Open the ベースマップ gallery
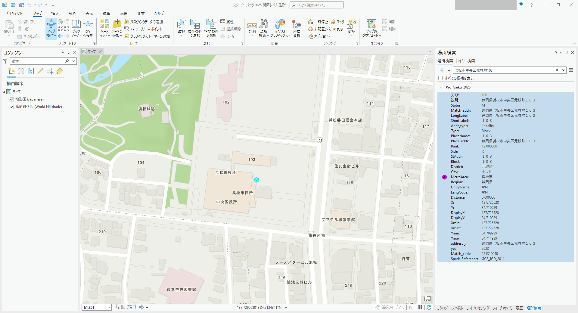578x313 pixels. pyautogui.click(x=104, y=28)
